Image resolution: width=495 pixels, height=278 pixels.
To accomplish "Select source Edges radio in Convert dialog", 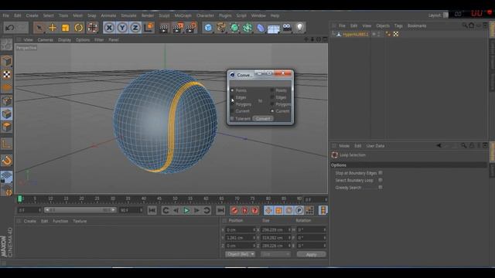I will point(232,97).
